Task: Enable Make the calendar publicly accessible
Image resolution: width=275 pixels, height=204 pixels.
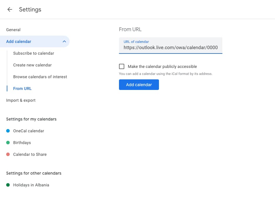Action: [122, 66]
